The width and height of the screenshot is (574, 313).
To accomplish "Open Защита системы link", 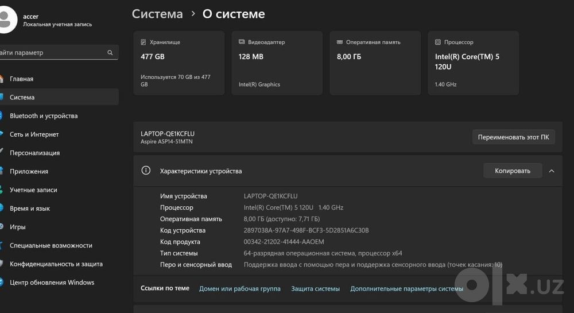I will click(315, 288).
